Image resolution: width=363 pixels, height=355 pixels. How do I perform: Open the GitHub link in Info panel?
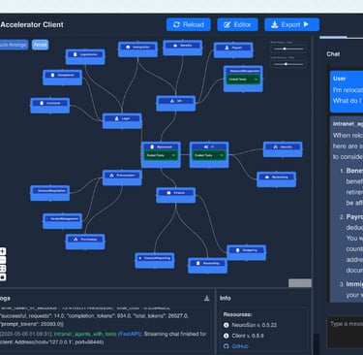[x=240, y=346]
